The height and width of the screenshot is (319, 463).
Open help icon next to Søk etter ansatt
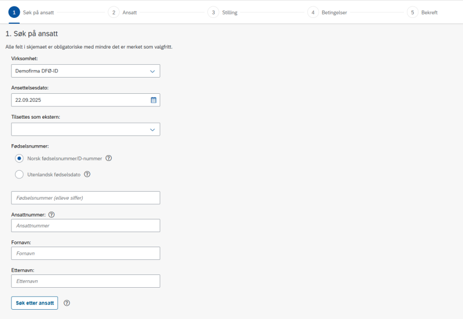pyautogui.click(x=67, y=303)
